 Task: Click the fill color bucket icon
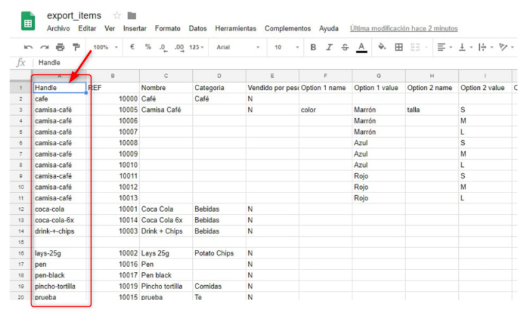point(382,48)
